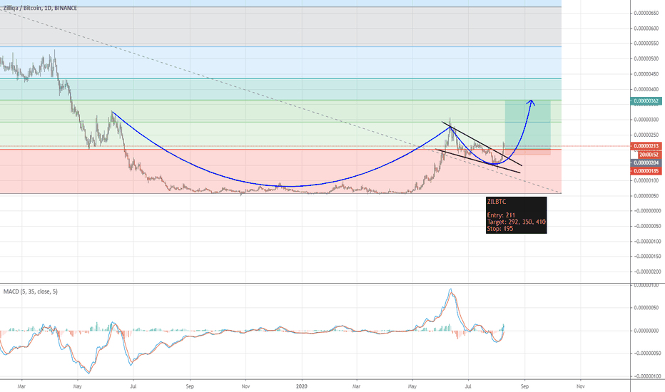Click the ZILBTC heading in black note box
The height and width of the screenshot is (392, 665).
click(x=497, y=202)
